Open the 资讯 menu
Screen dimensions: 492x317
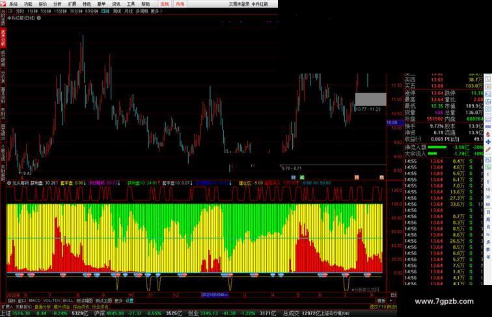tap(116, 4)
